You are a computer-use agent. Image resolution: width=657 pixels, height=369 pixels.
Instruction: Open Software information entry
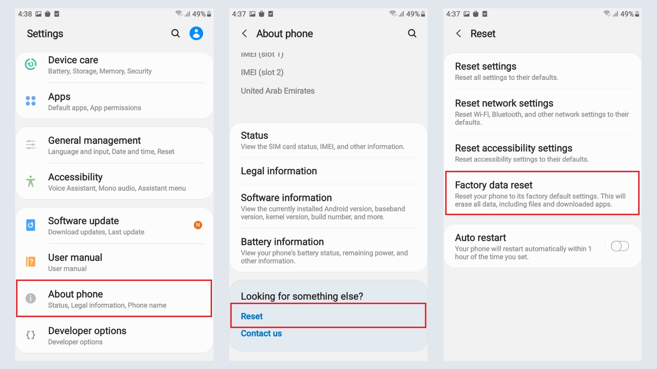click(x=328, y=207)
